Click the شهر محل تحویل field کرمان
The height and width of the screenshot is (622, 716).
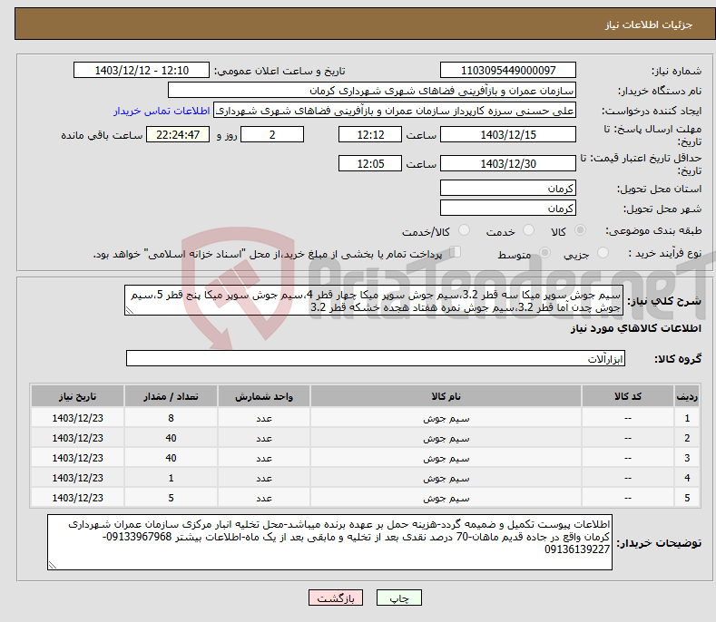click(508, 208)
